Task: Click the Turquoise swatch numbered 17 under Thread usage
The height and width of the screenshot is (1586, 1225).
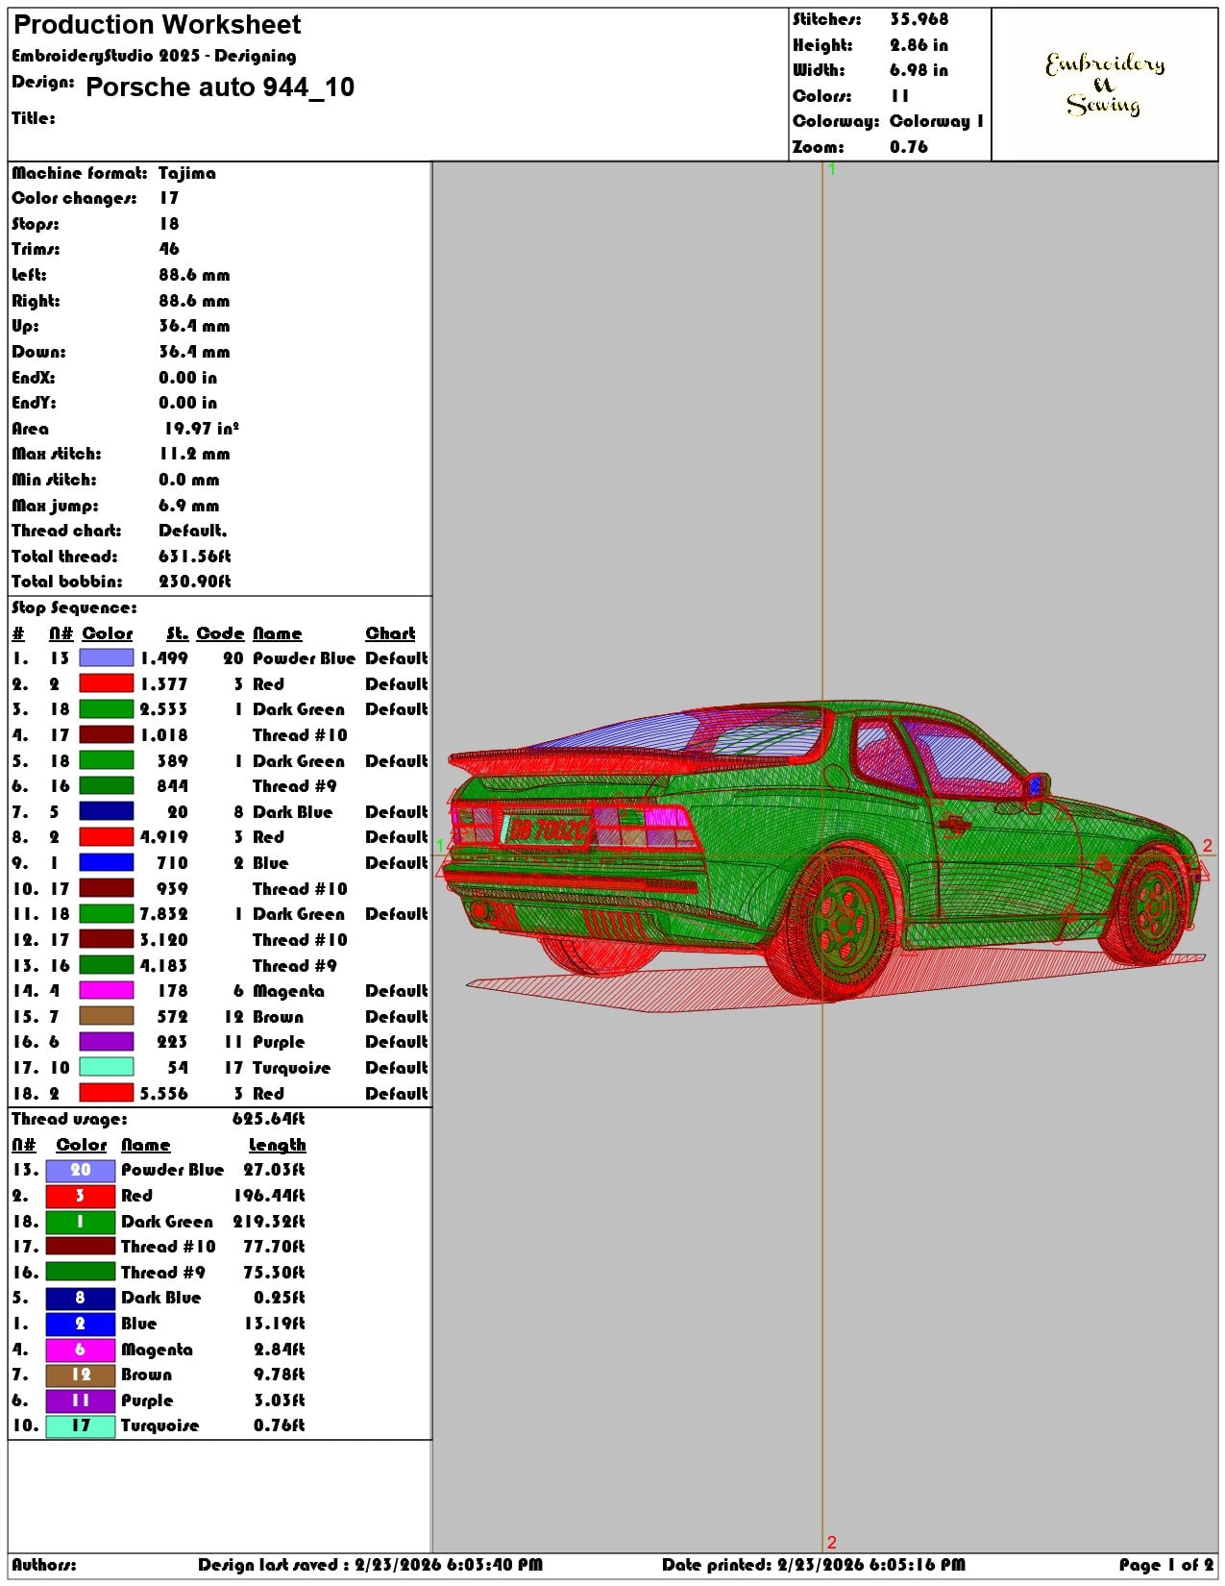Action: pos(81,1425)
